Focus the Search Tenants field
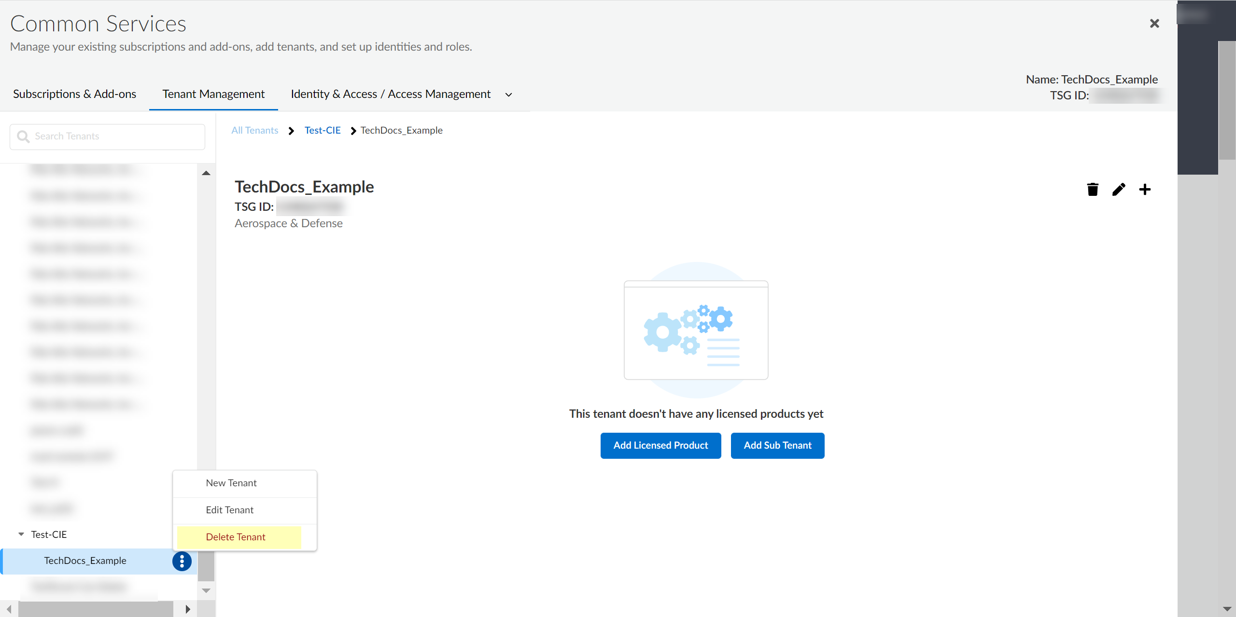 pyautogui.click(x=116, y=137)
